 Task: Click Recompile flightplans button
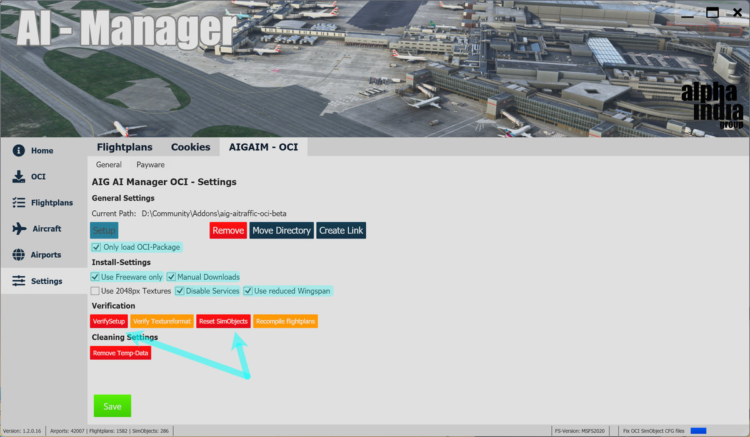pyautogui.click(x=286, y=322)
